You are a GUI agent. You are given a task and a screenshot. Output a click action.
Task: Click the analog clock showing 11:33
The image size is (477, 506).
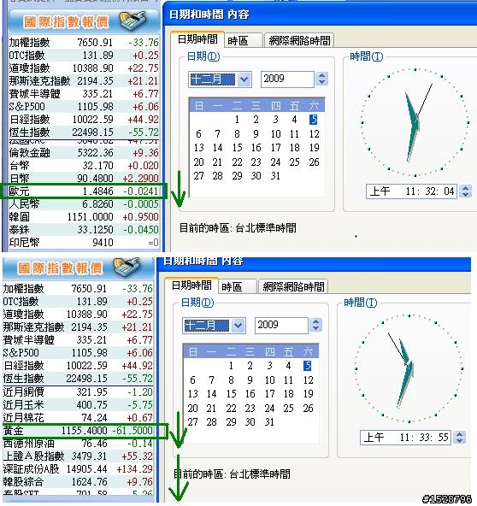coord(409,368)
